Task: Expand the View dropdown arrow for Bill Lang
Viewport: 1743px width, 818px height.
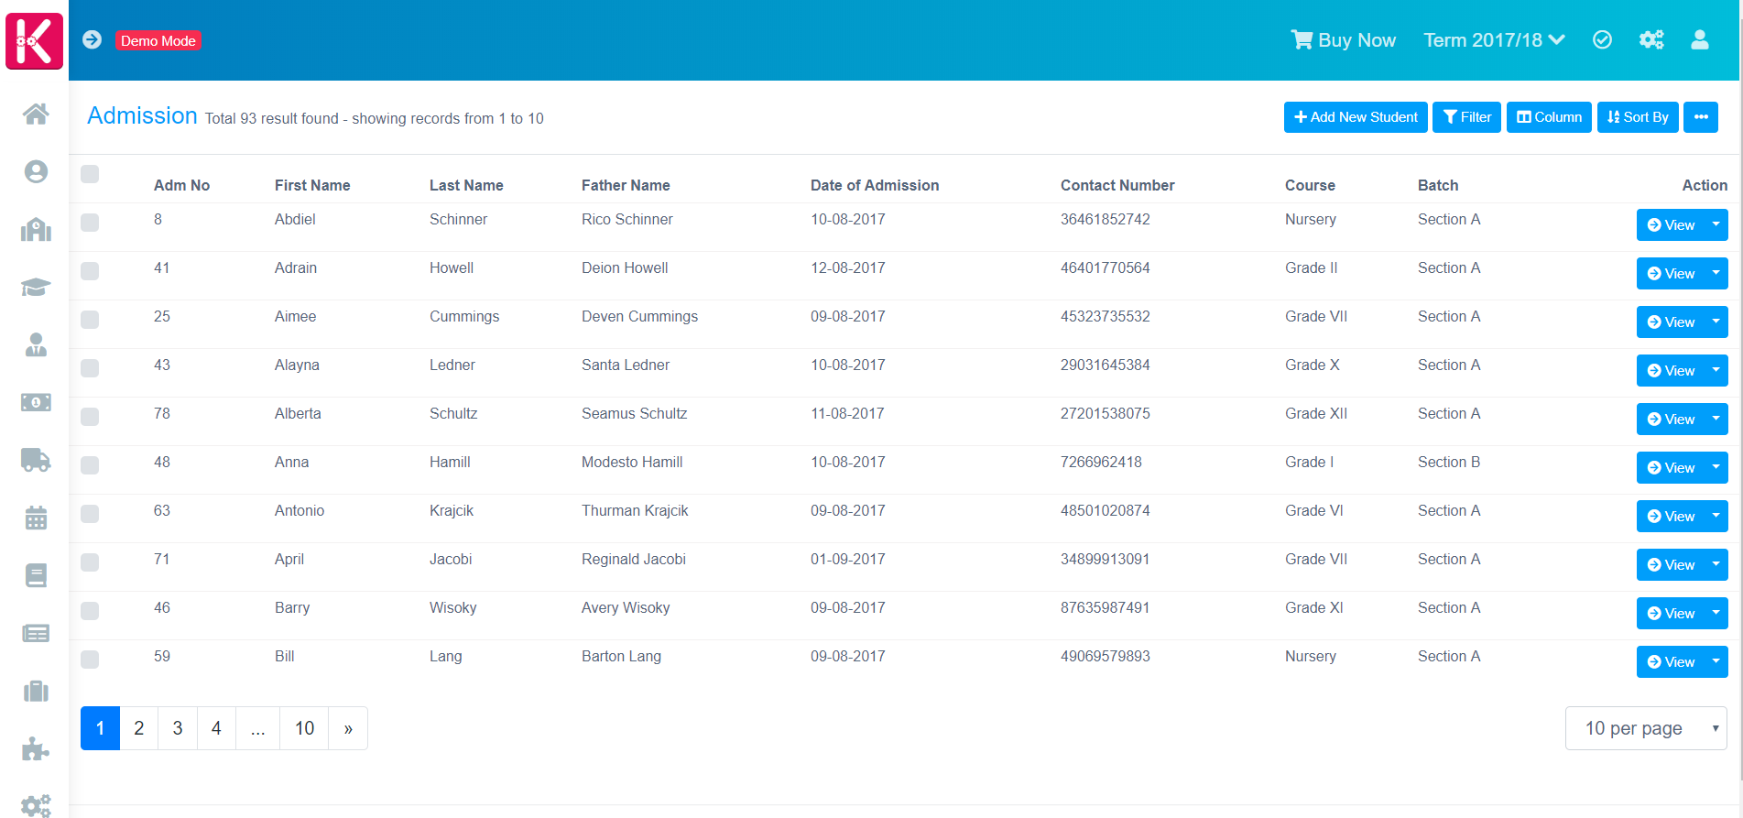Action: (x=1716, y=661)
